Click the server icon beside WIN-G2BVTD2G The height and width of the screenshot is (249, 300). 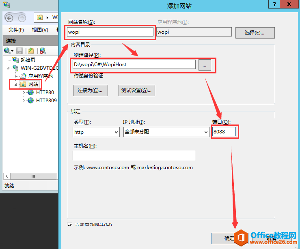pos(15,68)
